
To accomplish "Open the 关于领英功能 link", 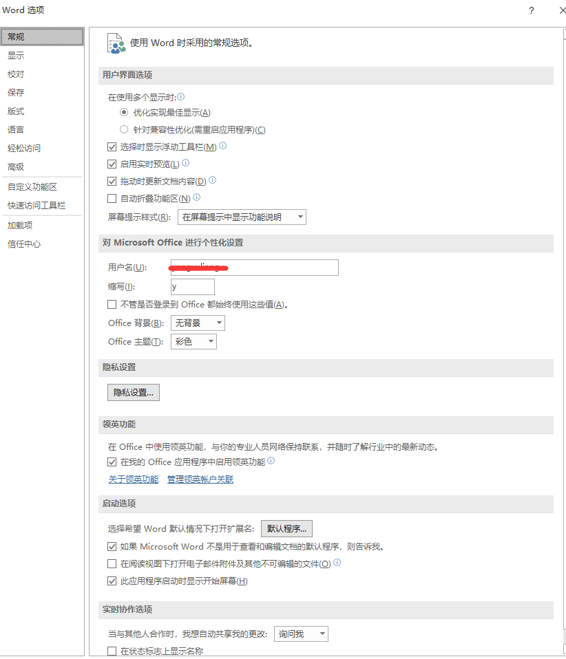I will tap(133, 479).
